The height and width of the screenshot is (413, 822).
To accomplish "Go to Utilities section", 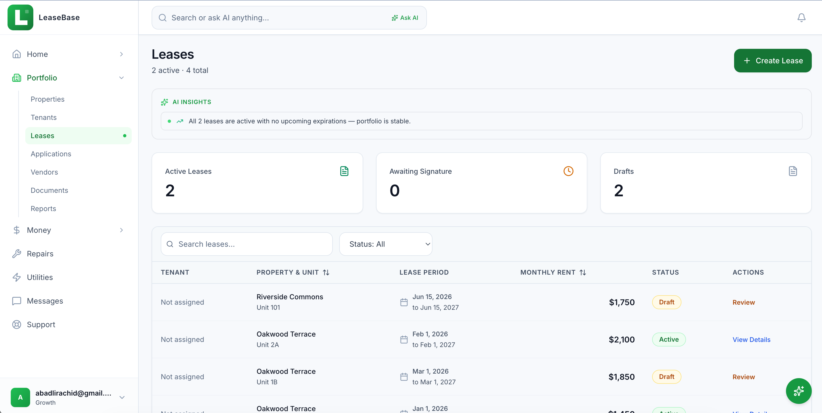I will coord(40,277).
